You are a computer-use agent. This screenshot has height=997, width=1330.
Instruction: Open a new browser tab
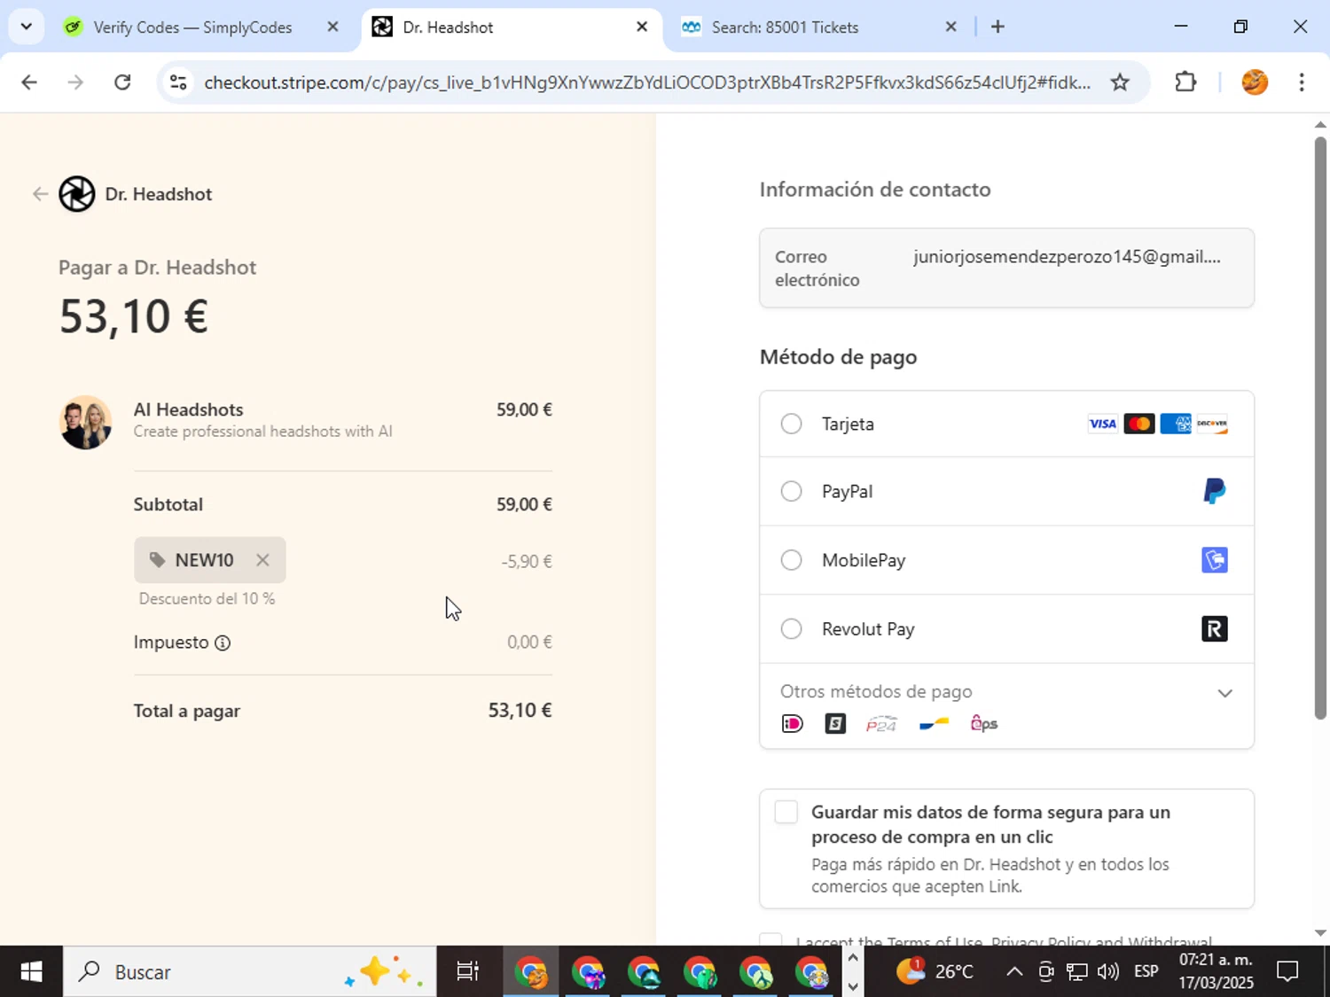click(997, 27)
